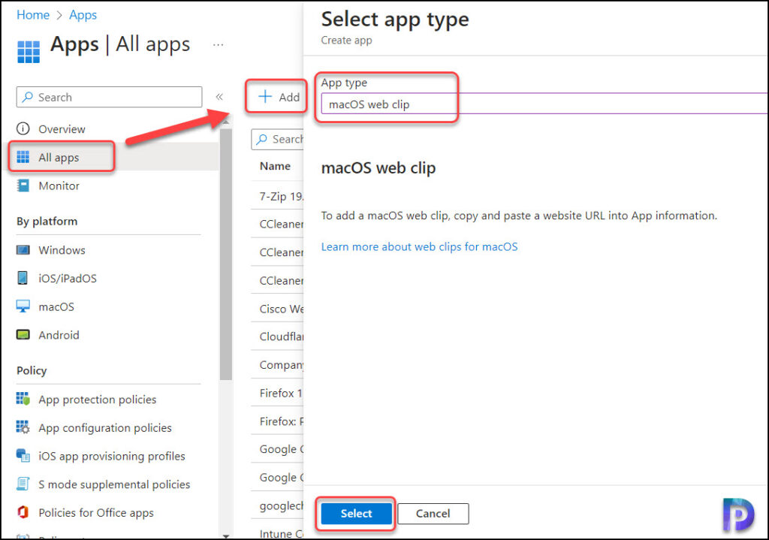Sort by the Name column header
The image size is (769, 540).
275,166
